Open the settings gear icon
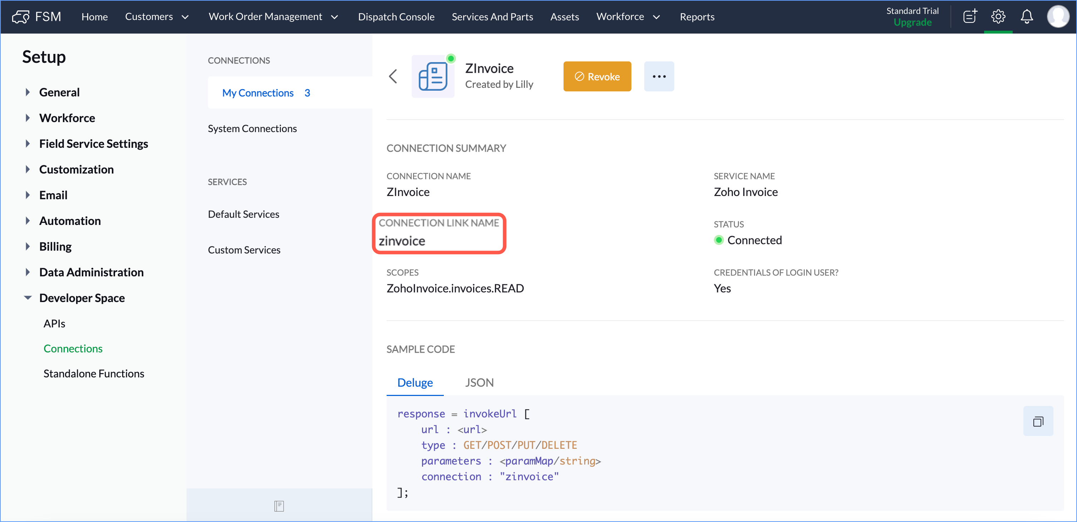Image resolution: width=1077 pixels, height=522 pixels. click(998, 17)
